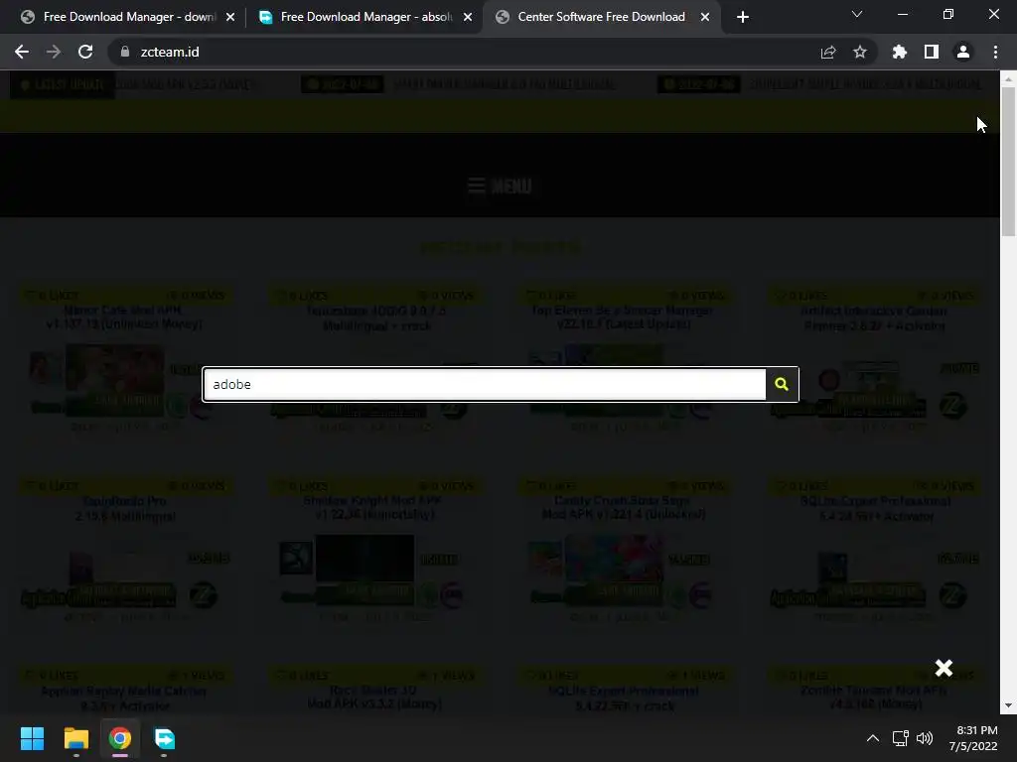Open Free Download Manager from taskbar

pos(164,738)
